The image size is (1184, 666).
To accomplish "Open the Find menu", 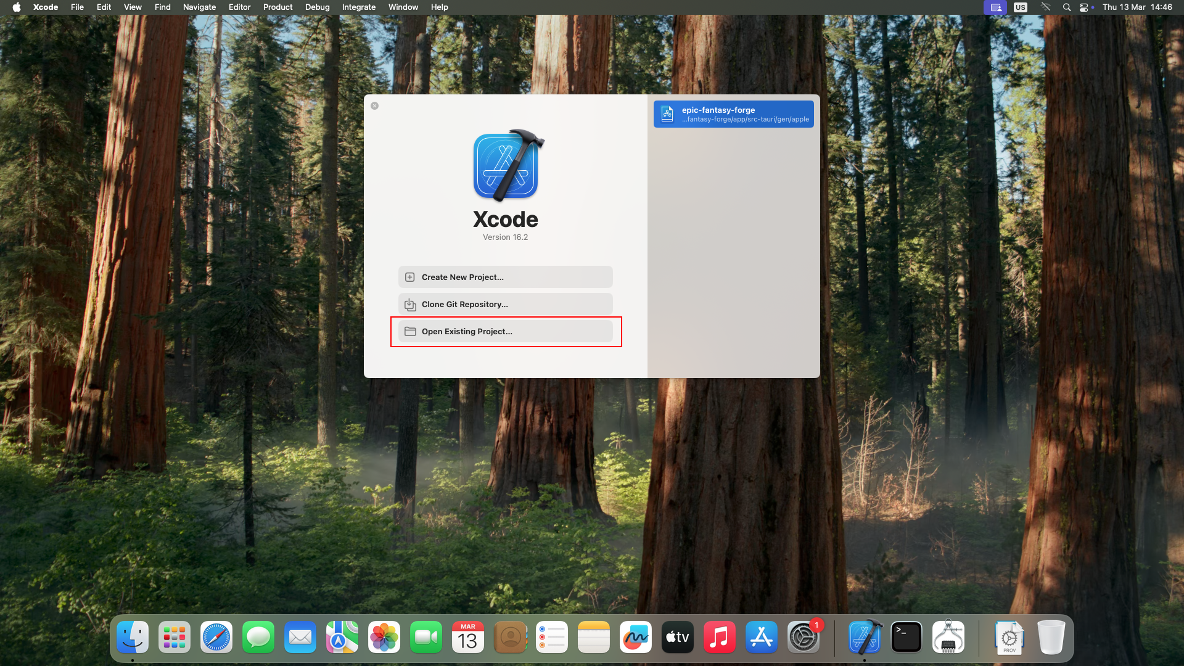I will coord(162,7).
